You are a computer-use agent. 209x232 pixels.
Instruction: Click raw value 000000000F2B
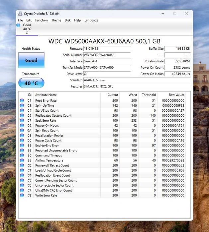click(x=173, y=106)
